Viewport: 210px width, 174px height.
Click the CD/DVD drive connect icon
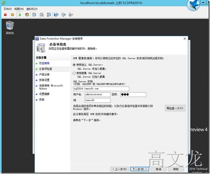(x=63, y=15)
